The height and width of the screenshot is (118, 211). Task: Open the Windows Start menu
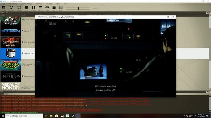(x=3, y=116)
